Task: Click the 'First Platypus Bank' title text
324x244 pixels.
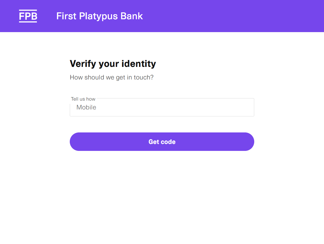Action: (x=99, y=16)
